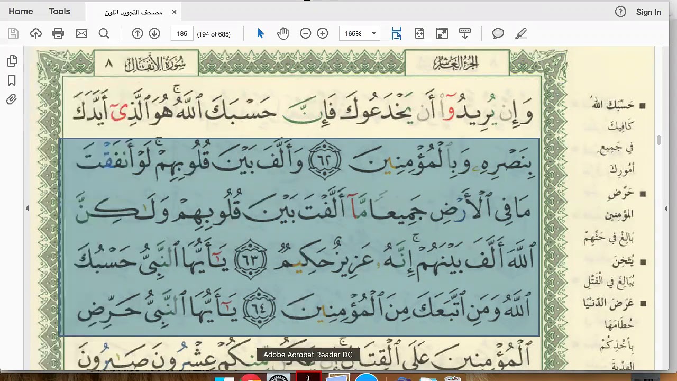Image resolution: width=677 pixels, height=381 pixels.
Task: Click the حَسْبُكَ الله glossary entry
Action: pyautogui.click(x=613, y=105)
